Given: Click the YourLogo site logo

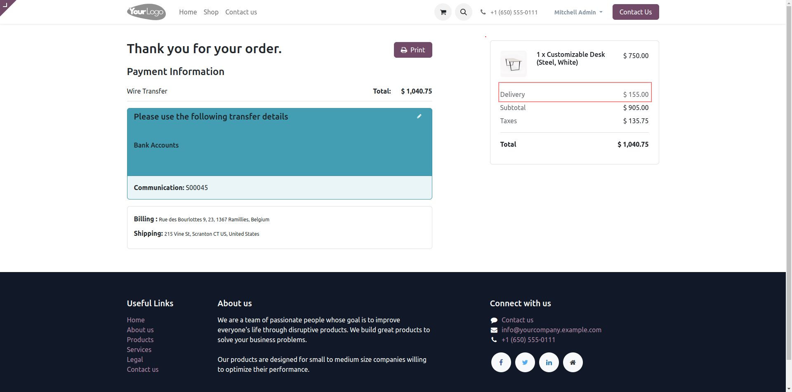Looking at the screenshot, I should 146,12.
